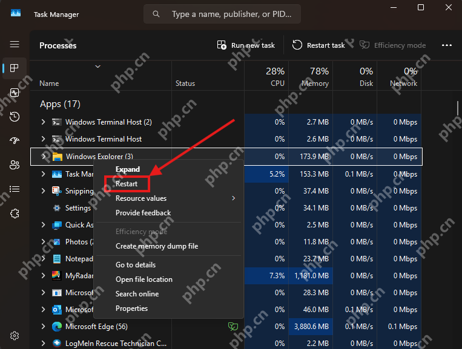Open the hamburger navigation menu

[x=15, y=44]
